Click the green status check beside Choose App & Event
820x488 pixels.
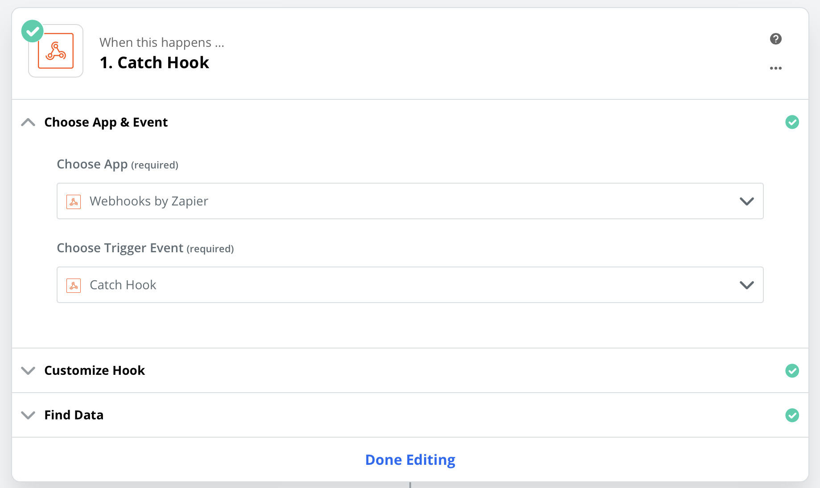tap(792, 122)
